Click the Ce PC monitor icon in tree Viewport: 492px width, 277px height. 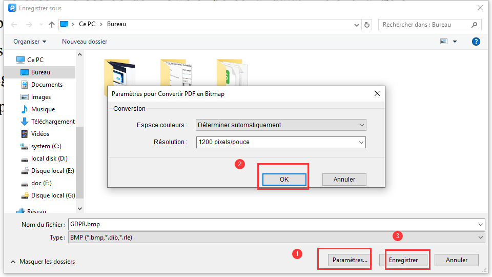point(20,60)
